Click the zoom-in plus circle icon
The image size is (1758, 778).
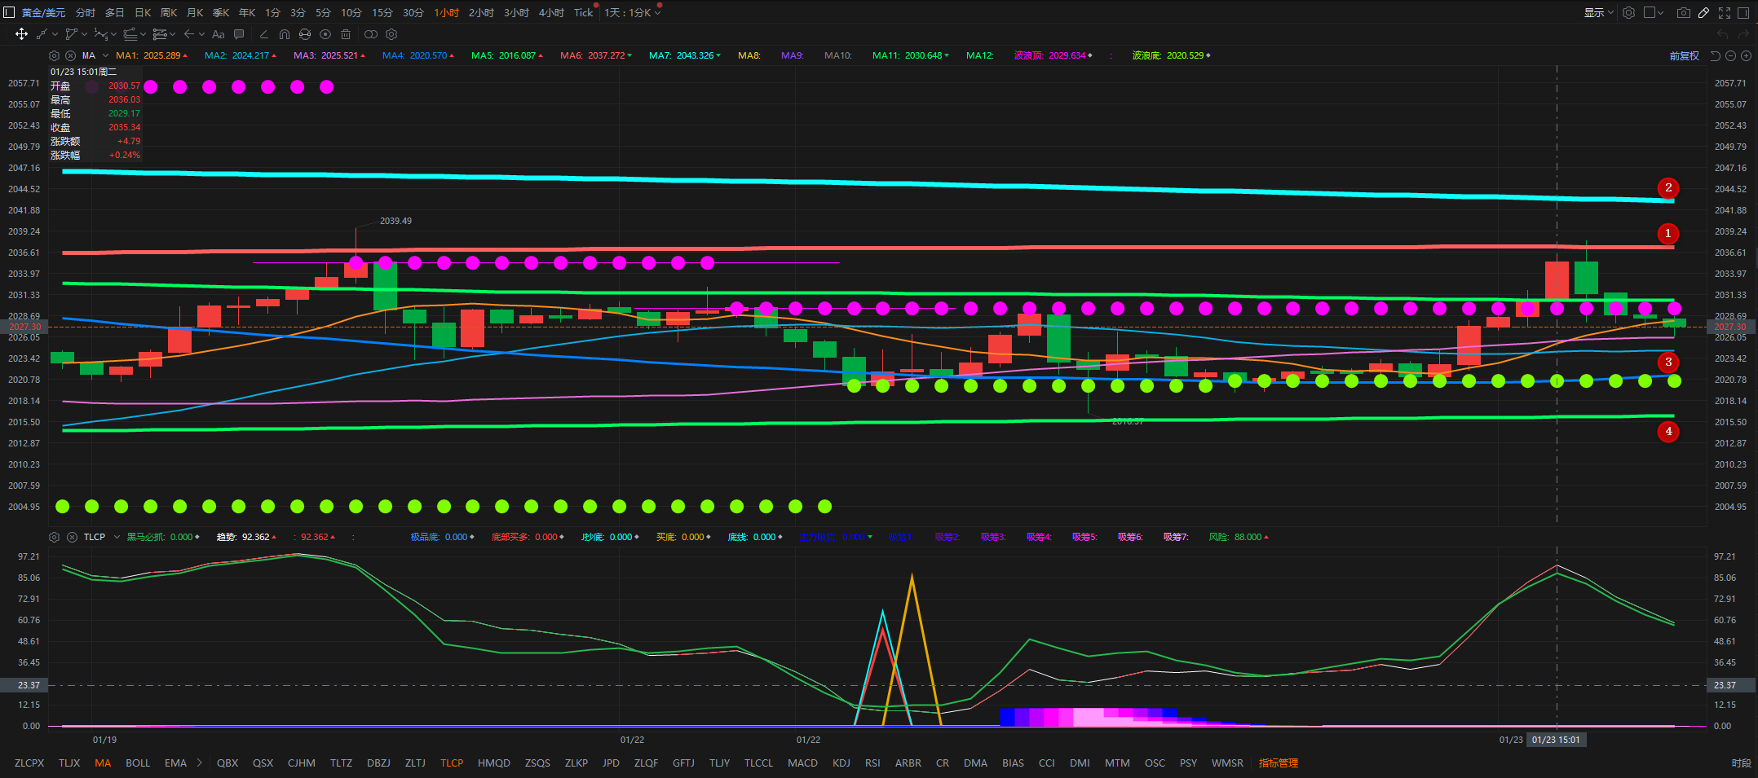coord(1746,55)
